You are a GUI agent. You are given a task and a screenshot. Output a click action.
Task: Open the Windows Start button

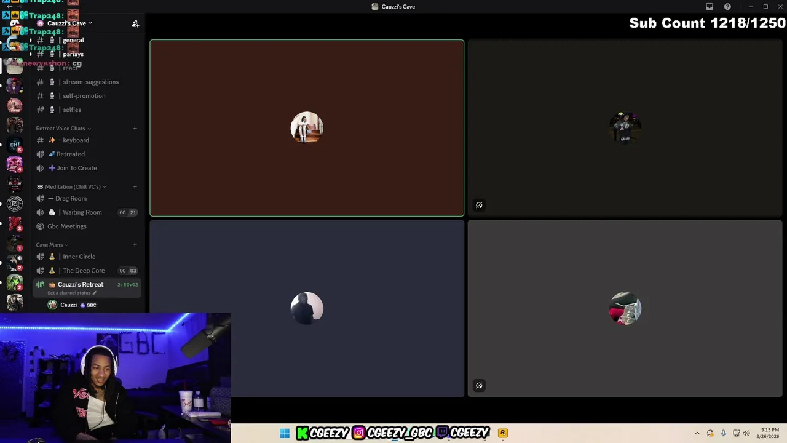[284, 433]
